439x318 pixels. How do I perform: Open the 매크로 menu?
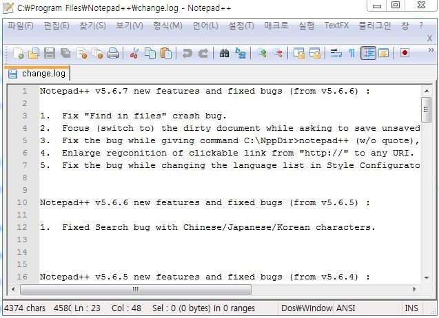(276, 25)
